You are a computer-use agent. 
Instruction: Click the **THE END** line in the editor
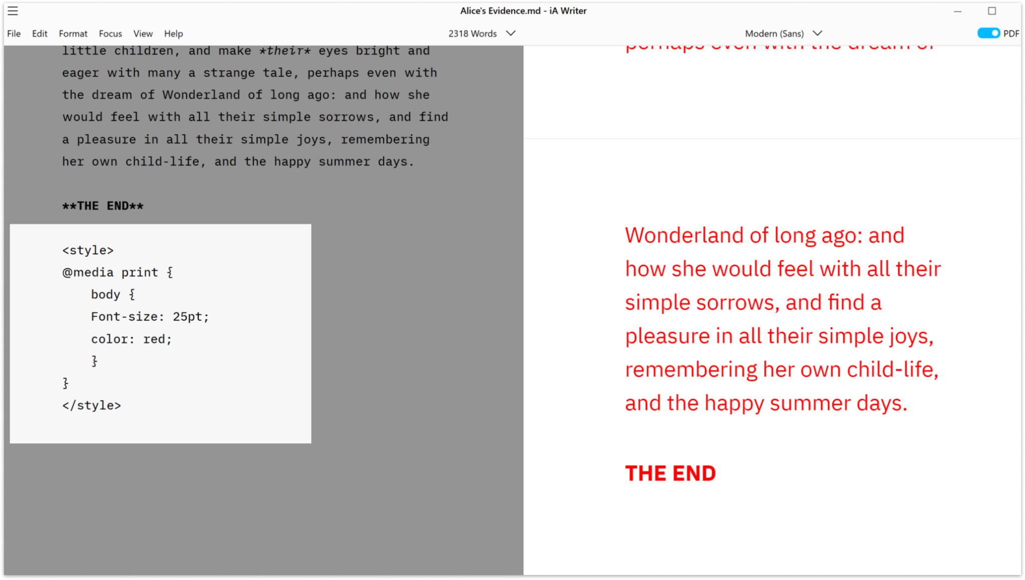coord(103,205)
